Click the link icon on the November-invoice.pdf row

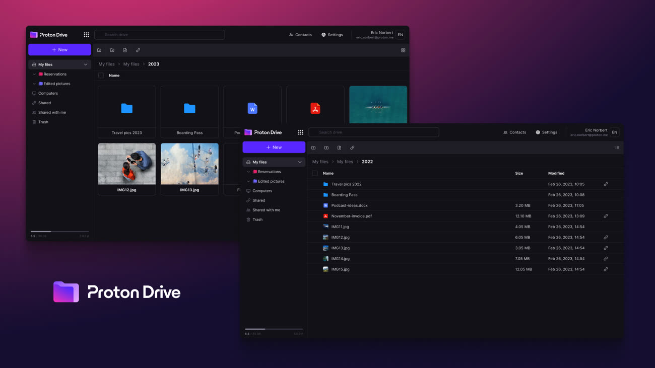(x=606, y=216)
